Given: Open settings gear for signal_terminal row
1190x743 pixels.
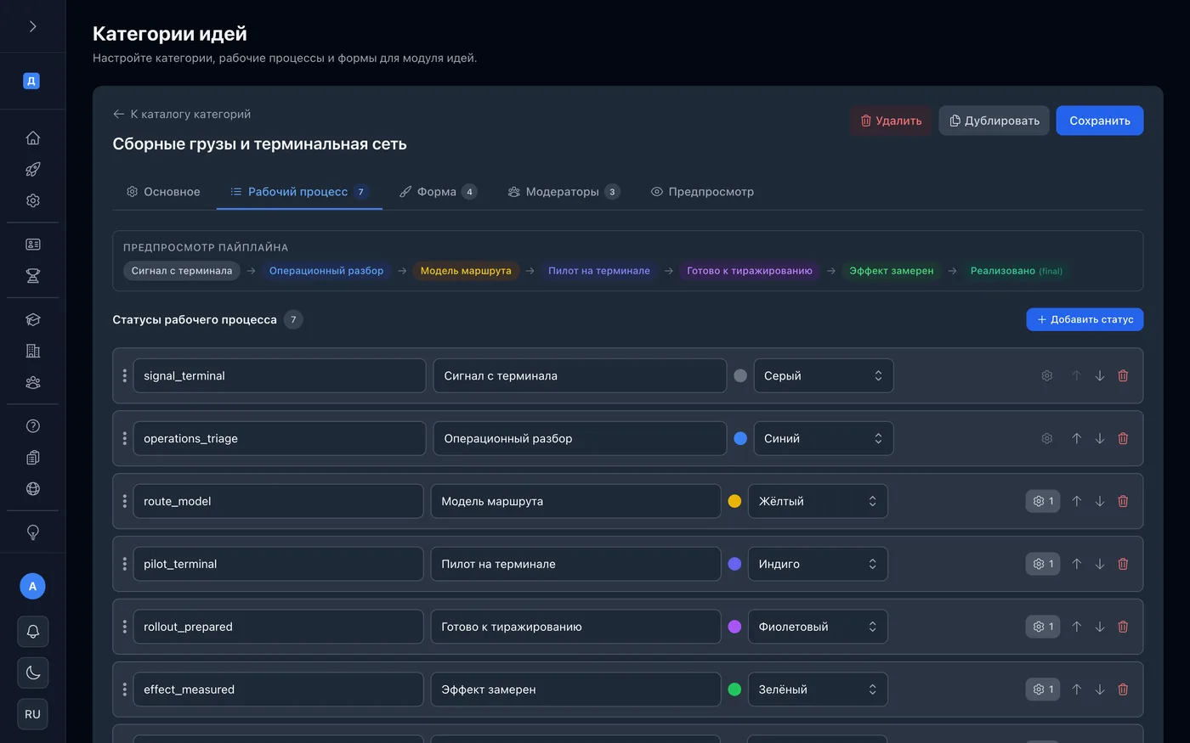Looking at the screenshot, I should 1046,375.
